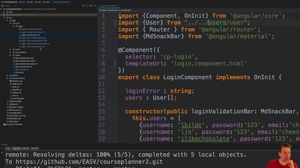Collapse the auth folder arrow
Screen dimensions: 300x168
(10, 23)
